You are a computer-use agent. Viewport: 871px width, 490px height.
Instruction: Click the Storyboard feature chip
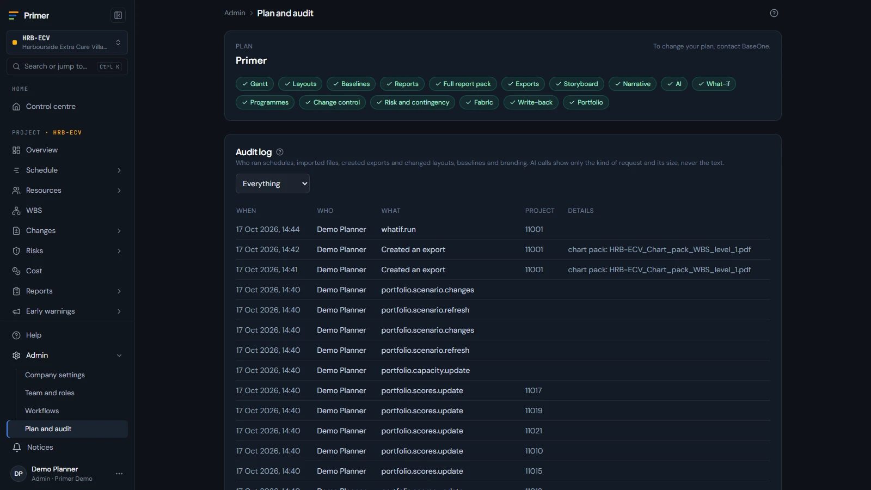click(576, 84)
